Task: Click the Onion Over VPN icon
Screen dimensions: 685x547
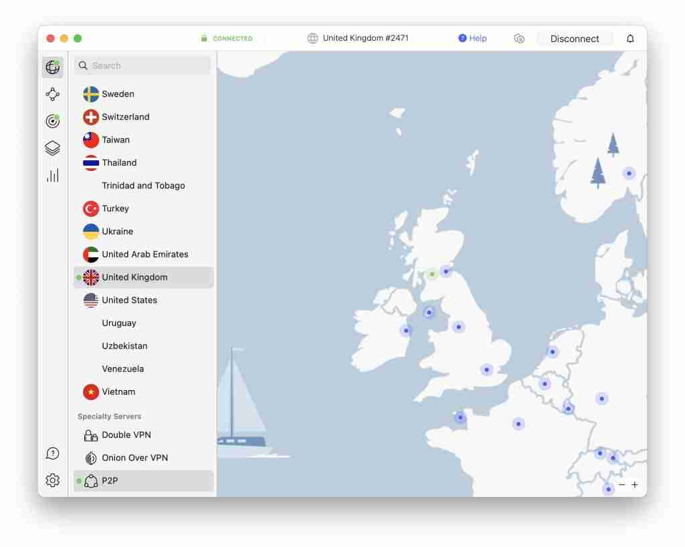Action: tap(91, 458)
